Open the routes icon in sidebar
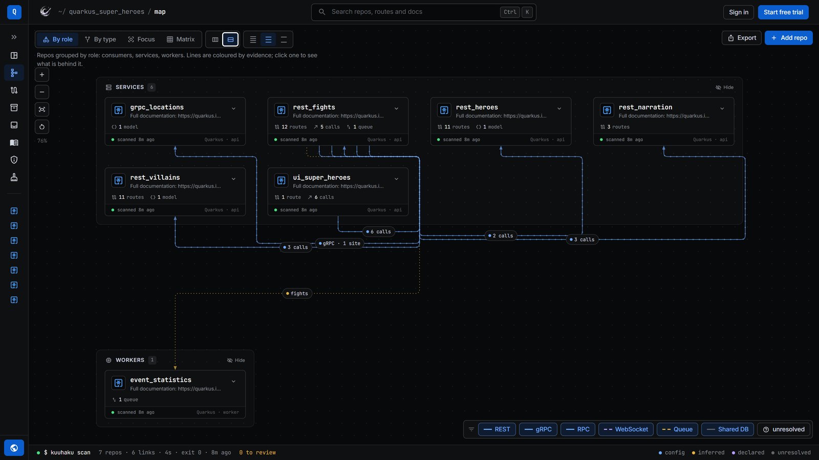Viewport: 819px width, 460px height. click(x=14, y=90)
